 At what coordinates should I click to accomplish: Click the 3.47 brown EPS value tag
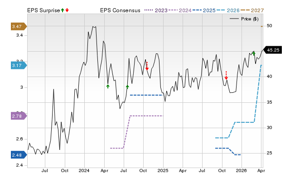click(x=19, y=26)
